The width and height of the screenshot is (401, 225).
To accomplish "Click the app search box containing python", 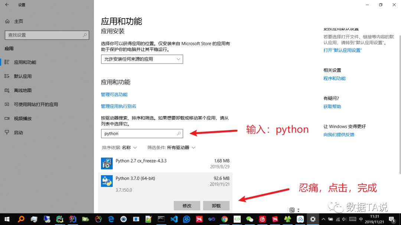I will tap(142, 133).
